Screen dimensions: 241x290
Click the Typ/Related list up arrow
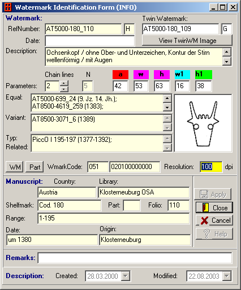(x=167, y=139)
